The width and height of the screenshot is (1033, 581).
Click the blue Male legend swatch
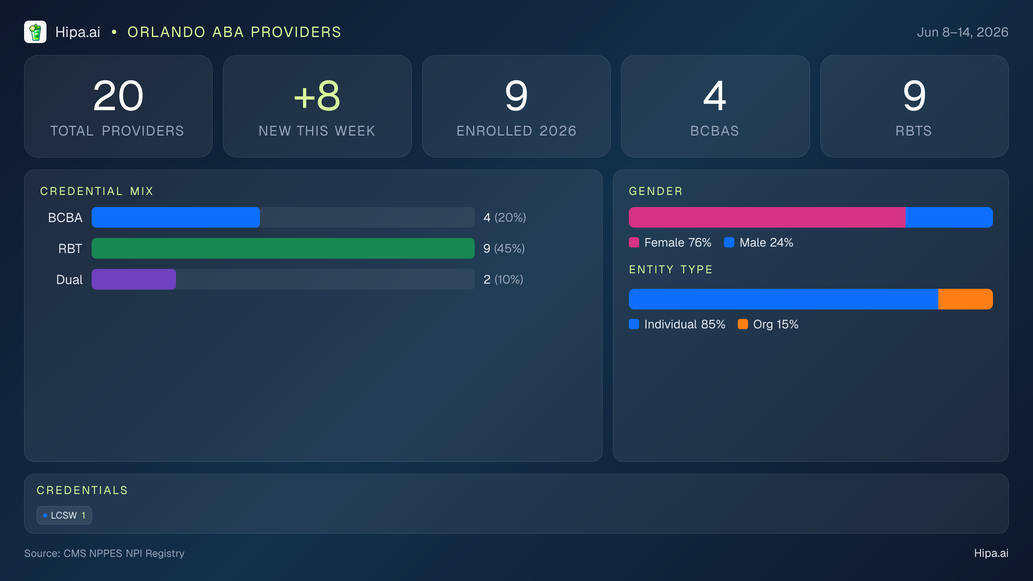[729, 242]
